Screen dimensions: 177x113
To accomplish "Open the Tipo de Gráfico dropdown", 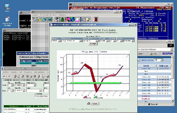I will coord(97,40).
